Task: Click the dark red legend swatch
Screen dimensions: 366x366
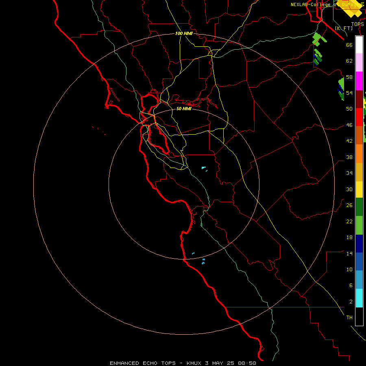Action: [x=359, y=99]
